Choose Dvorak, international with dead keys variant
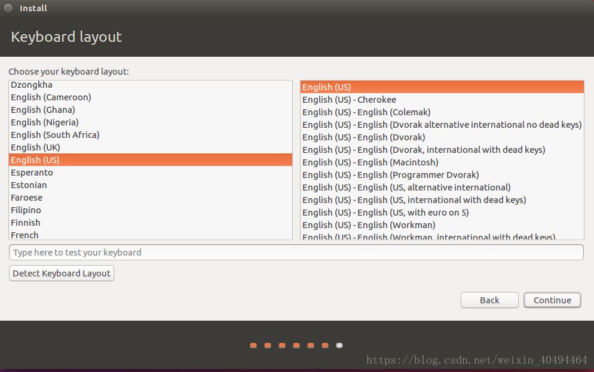 442,149
